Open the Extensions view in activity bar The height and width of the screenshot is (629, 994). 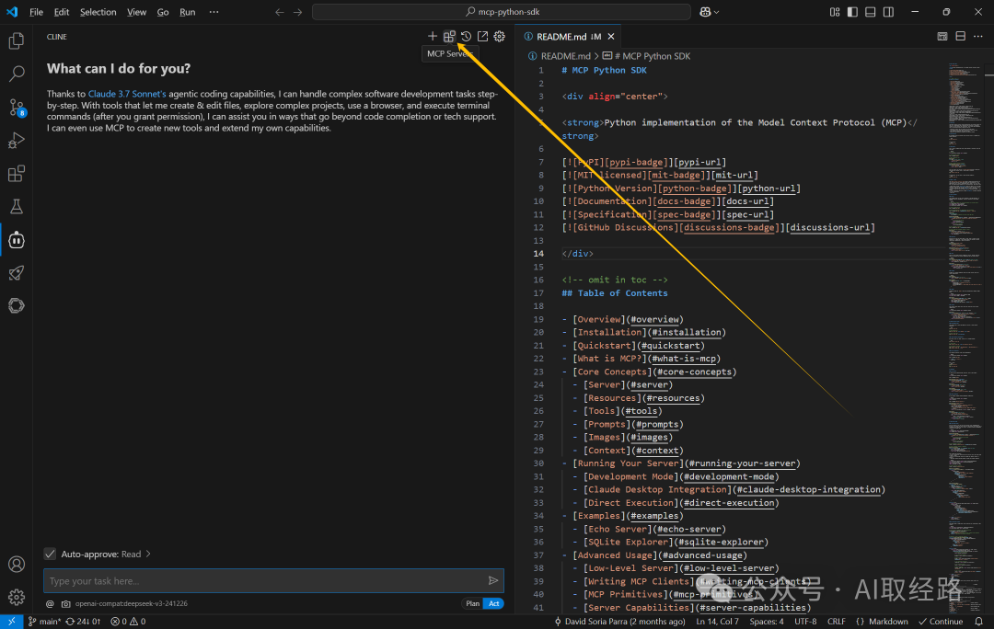click(17, 174)
